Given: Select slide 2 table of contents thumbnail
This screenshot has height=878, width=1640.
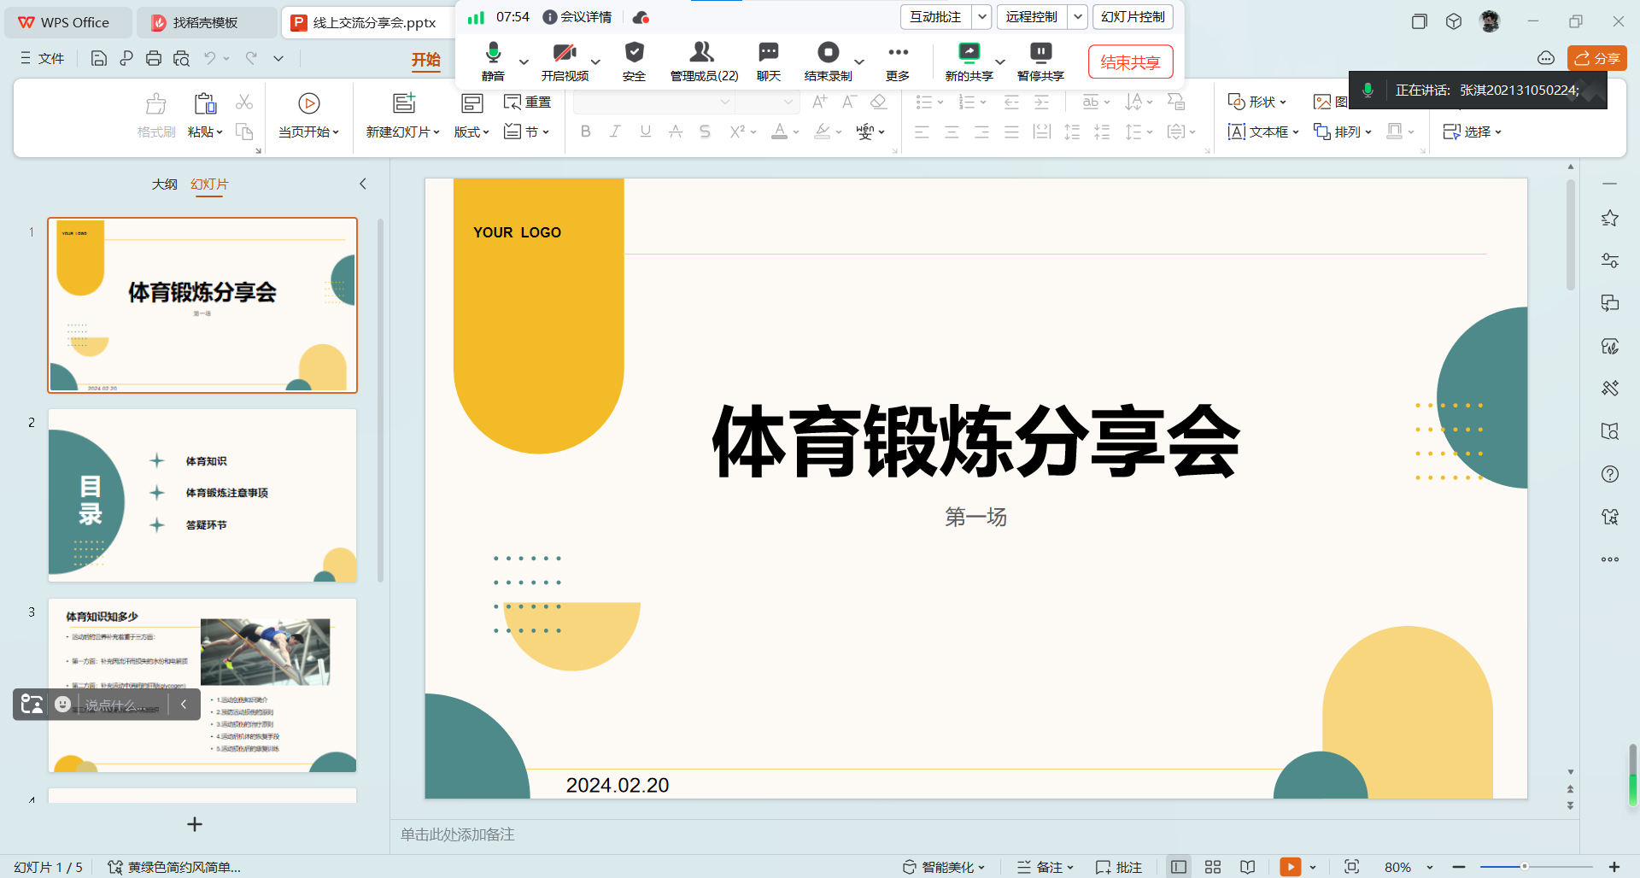Looking at the screenshot, I should click(x=202, y=495).
